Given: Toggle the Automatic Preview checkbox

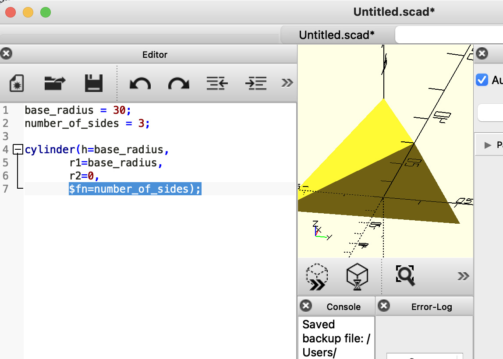Looking at the screenshot, I should 482,80.
